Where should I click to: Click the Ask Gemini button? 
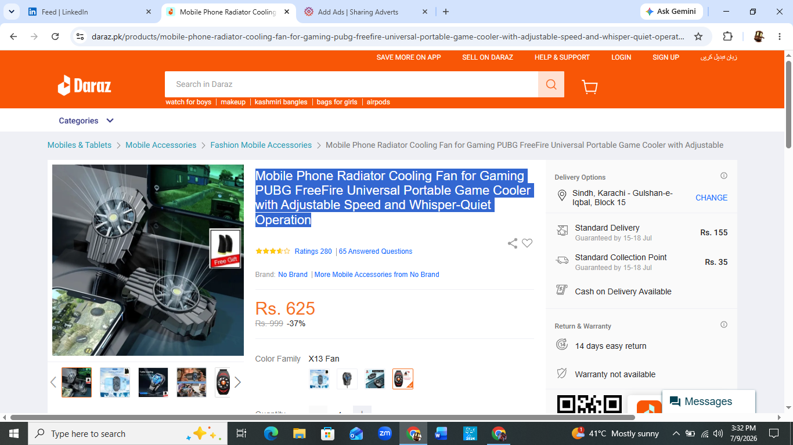pyautogui.click(x=671, y=12)
